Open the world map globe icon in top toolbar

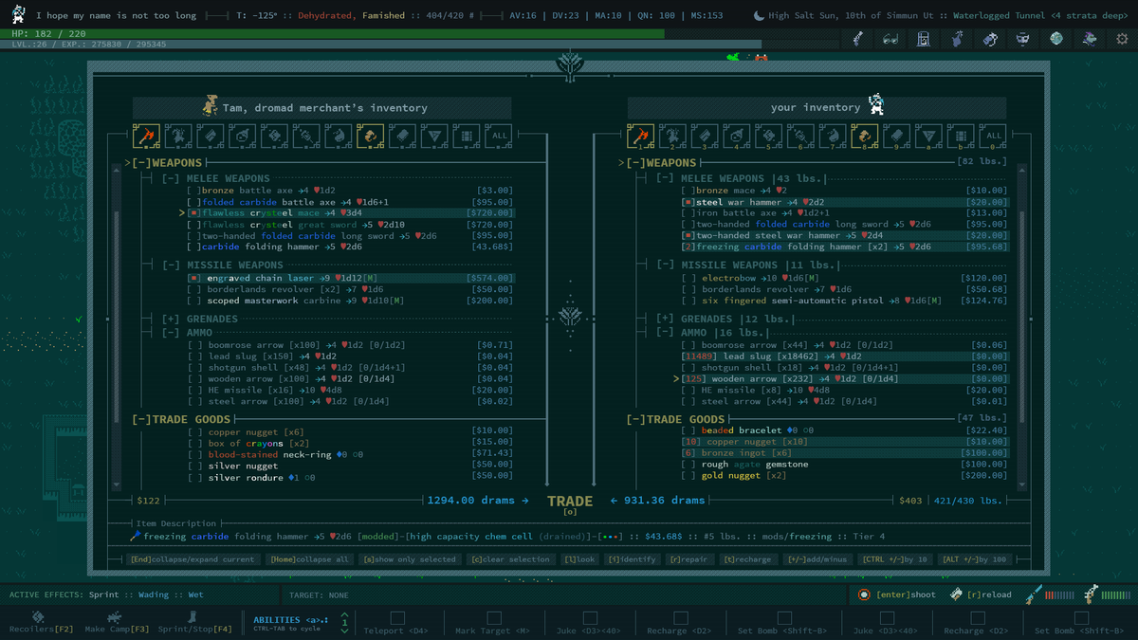coord(1055,37)
